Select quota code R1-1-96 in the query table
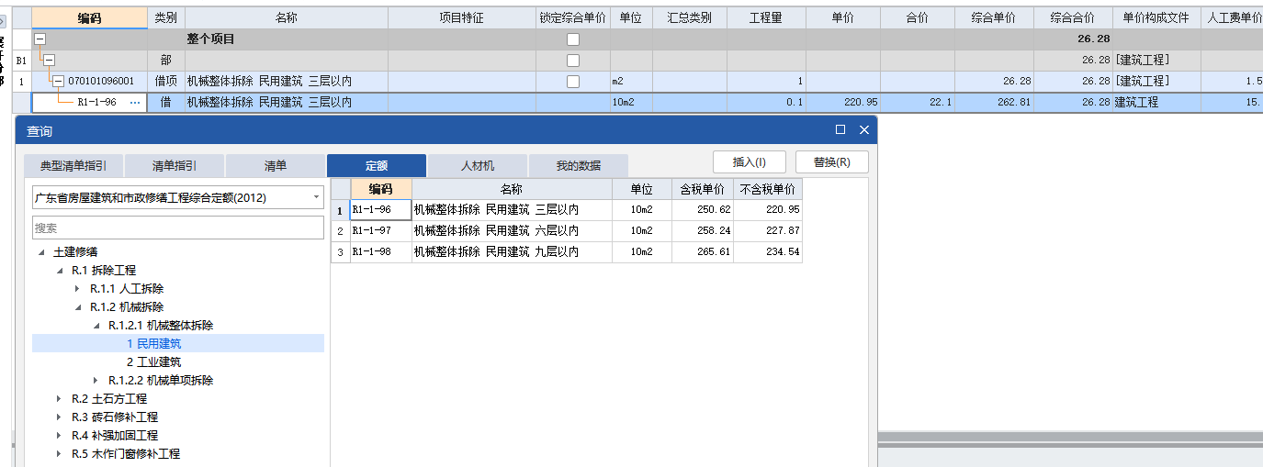The width and height of the screenshot is (1263, 467). point(380,210)
